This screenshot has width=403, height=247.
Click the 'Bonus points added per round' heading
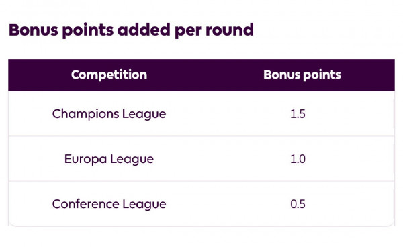coord(131,30)
